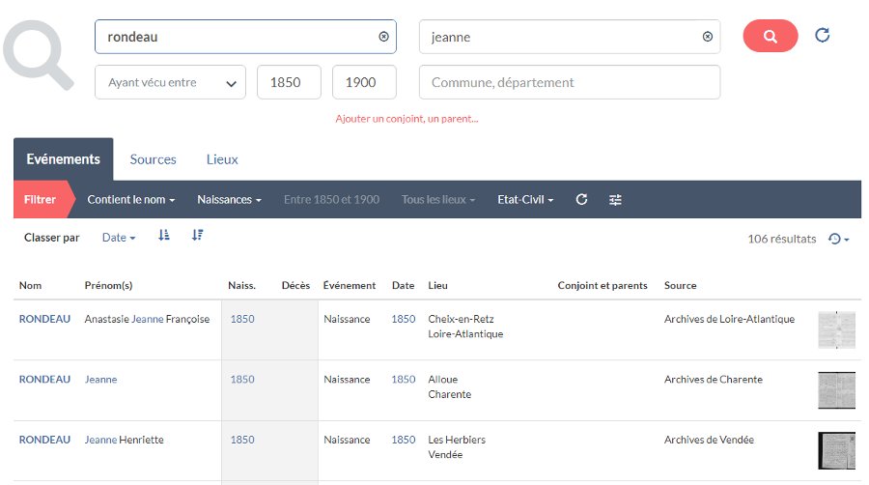
Task: Sort results in descending order
Action: (197, 236)
